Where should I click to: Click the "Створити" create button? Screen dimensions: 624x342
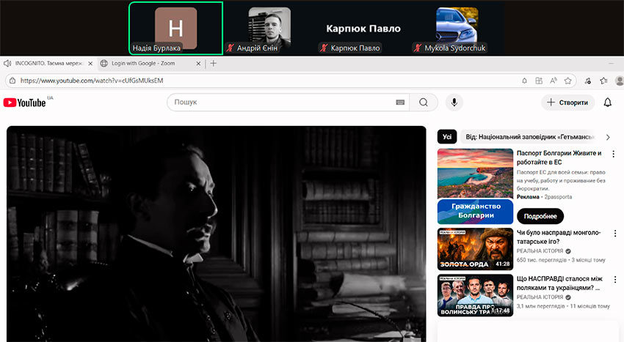(567, 103)
